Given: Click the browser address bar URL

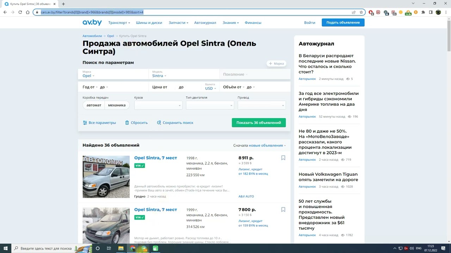Looking at the screenshot, I should (x=92, y=12).
